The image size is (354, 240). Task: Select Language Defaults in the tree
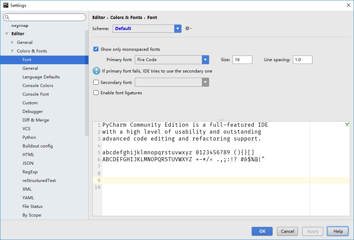tap(41, 77)
